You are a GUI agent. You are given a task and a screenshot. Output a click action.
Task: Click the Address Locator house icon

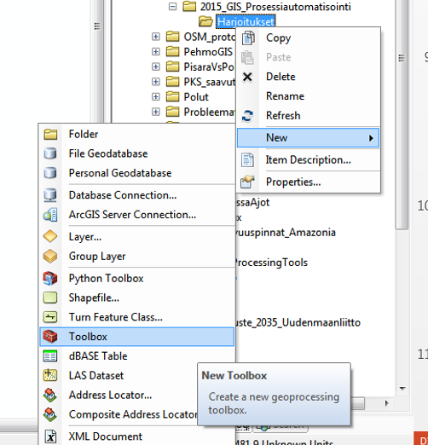pos(50,395)
